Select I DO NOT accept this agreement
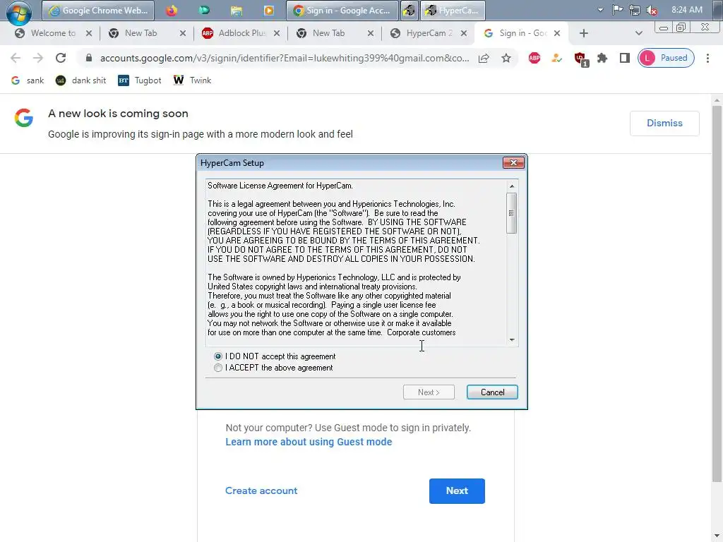This screenshot has height=542, width=723. [275, 356]
